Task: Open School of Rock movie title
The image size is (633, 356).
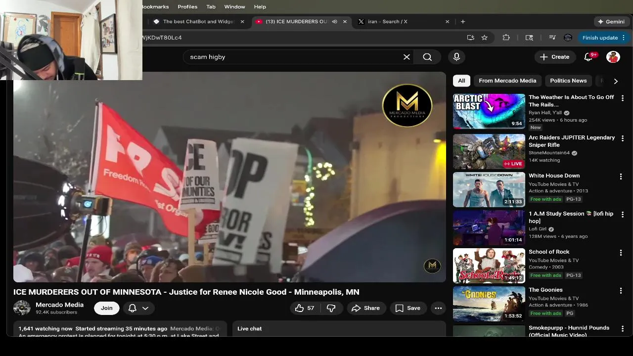Action: click(x=549, y=252)
